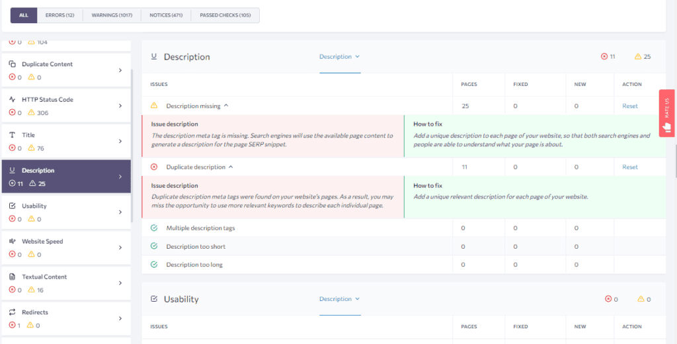
Task: Open the PASSED CHECKS (105) tab
Action: (x=225, y=15)
